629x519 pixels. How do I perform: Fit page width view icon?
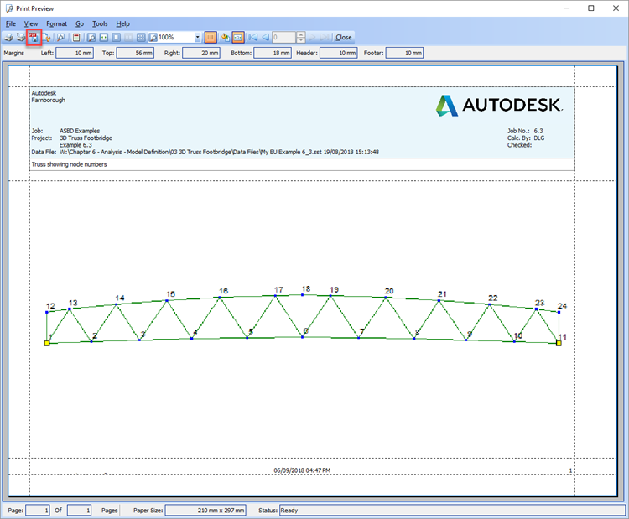pyautogui.click(x=104, y=37)
